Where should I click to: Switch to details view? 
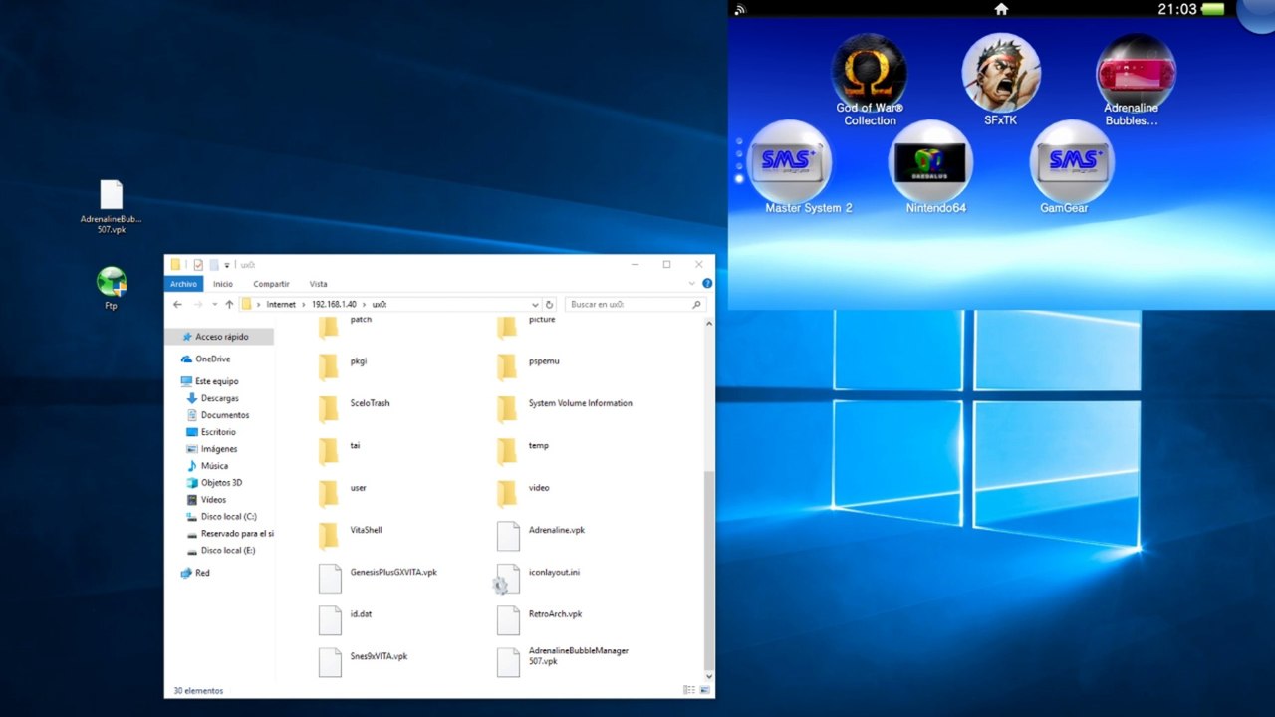pos(689,690)
